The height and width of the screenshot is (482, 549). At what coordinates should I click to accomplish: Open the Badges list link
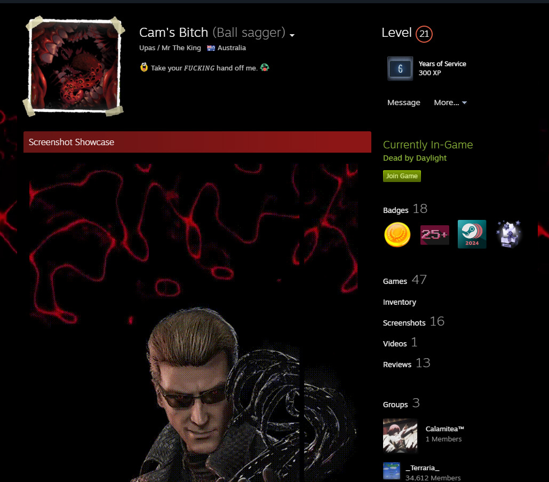405,209
